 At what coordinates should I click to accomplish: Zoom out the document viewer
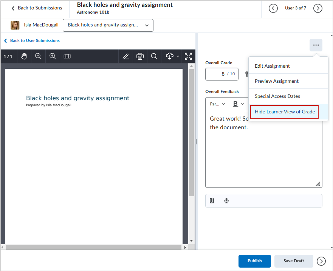tap(38, 56)
